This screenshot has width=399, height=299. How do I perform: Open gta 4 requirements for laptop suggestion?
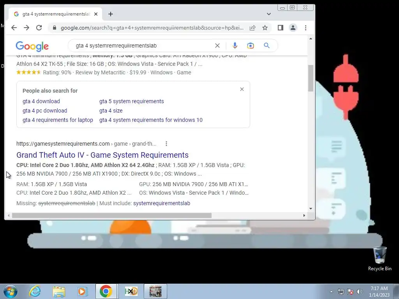[58, 120]
